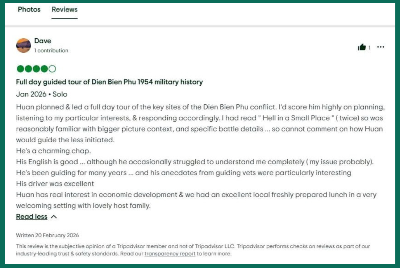
Task: Open the transparency report link
Action: 170,254
